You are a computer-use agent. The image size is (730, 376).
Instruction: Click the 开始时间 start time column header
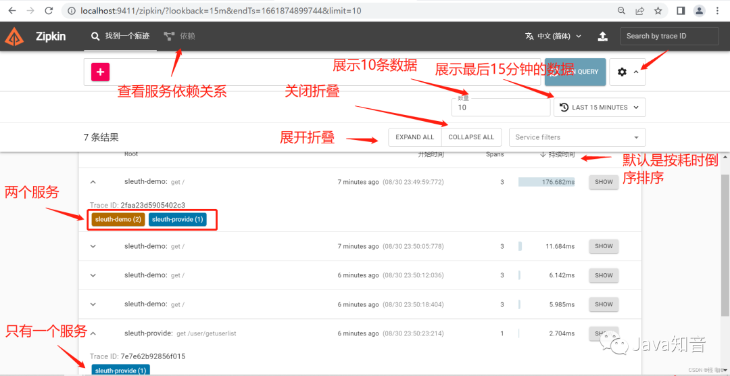431,155
